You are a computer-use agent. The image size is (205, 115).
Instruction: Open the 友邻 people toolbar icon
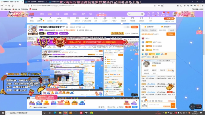[96, 19]
